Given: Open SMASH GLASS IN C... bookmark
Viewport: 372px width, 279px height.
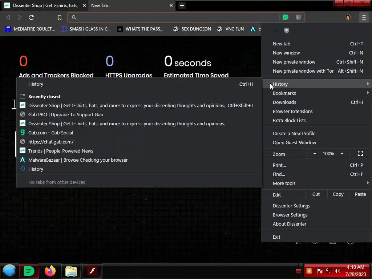Looking at the screenshot, I should tap(86, 29).
